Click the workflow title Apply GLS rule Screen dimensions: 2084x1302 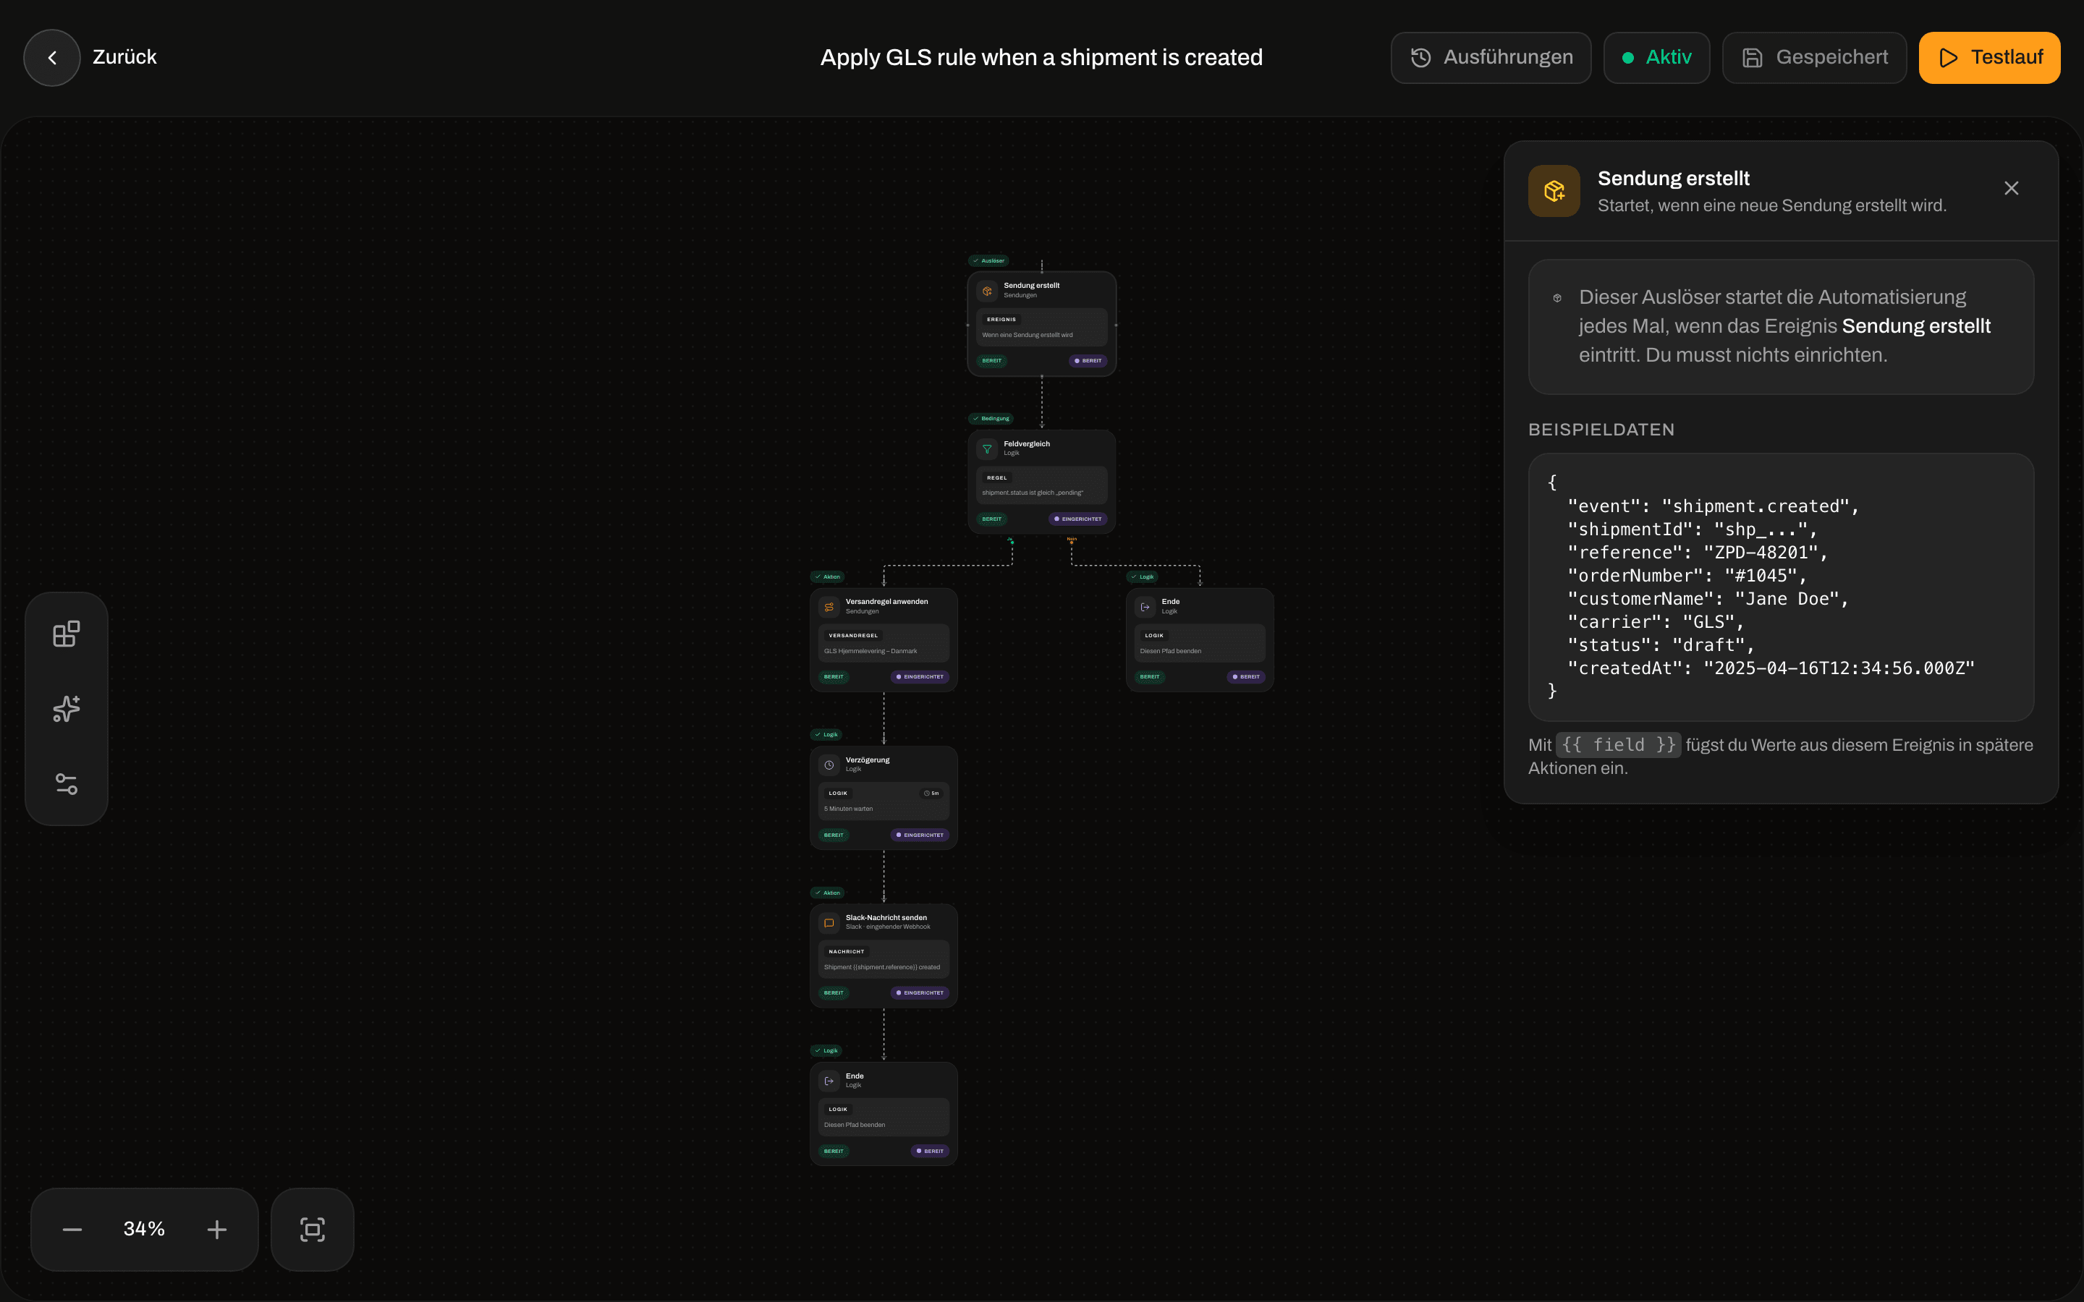1041,58
